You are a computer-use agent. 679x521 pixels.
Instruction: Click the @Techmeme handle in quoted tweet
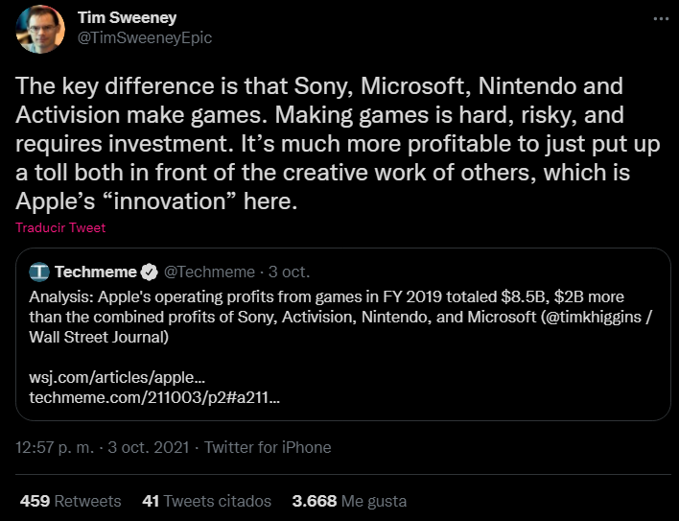pos(210,272)
